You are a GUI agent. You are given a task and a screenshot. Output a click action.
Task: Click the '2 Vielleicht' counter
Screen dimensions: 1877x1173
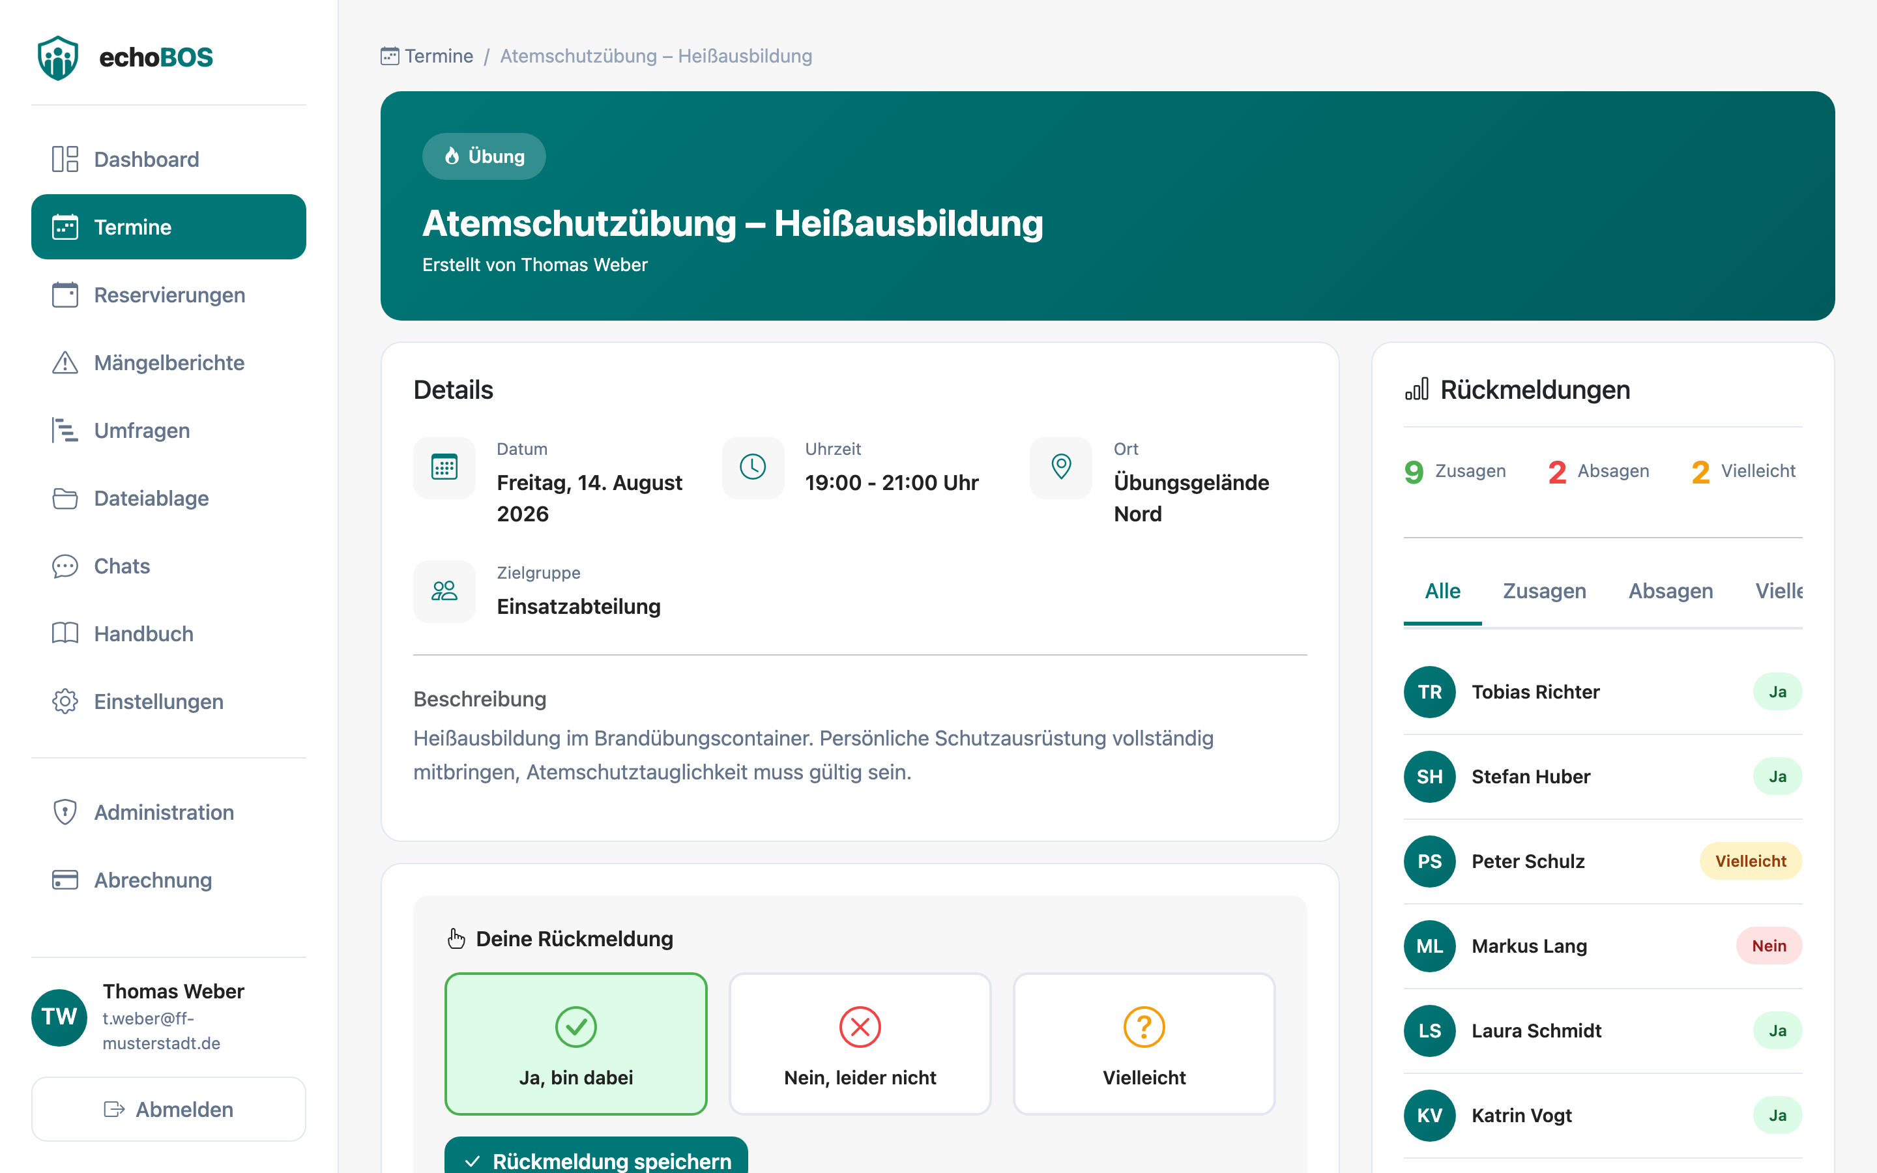coord(1743,471)
